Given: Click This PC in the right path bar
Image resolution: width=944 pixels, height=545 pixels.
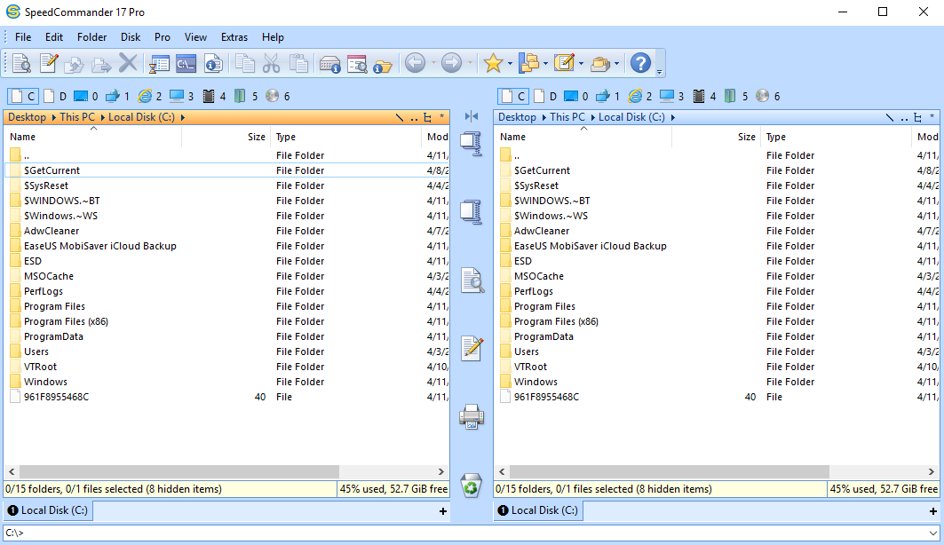Looking at the screenshot, I should click(x=567, y=117).
